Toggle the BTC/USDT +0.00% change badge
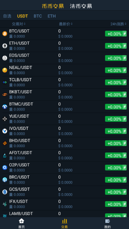The width and height of the screenshot is (129, 229). click(116, 34)
